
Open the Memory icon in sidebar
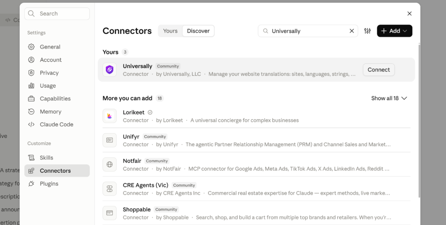click(31, 112)
